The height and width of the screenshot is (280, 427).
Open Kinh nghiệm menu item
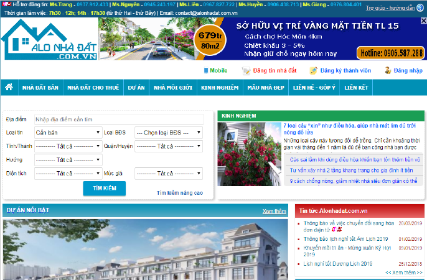tap(220, 88)
